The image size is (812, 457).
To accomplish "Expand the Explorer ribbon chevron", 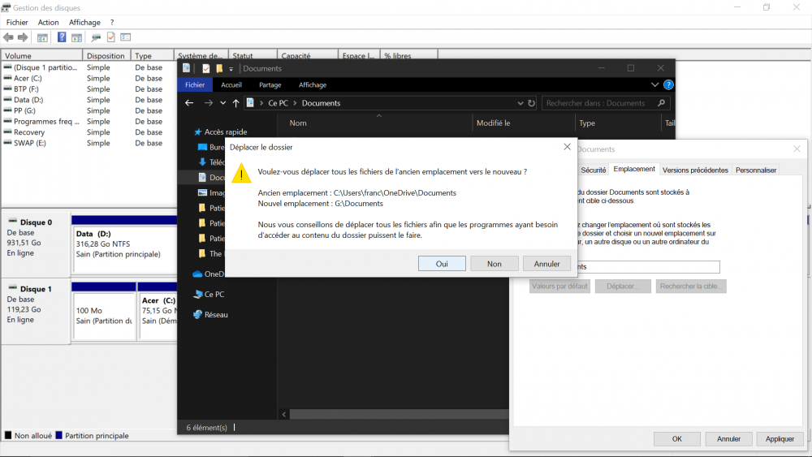I will point(654,84).
